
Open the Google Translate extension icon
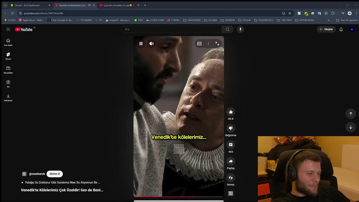point(319,13)
